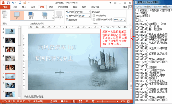Switch to Reading view icon

click(87, 101)
